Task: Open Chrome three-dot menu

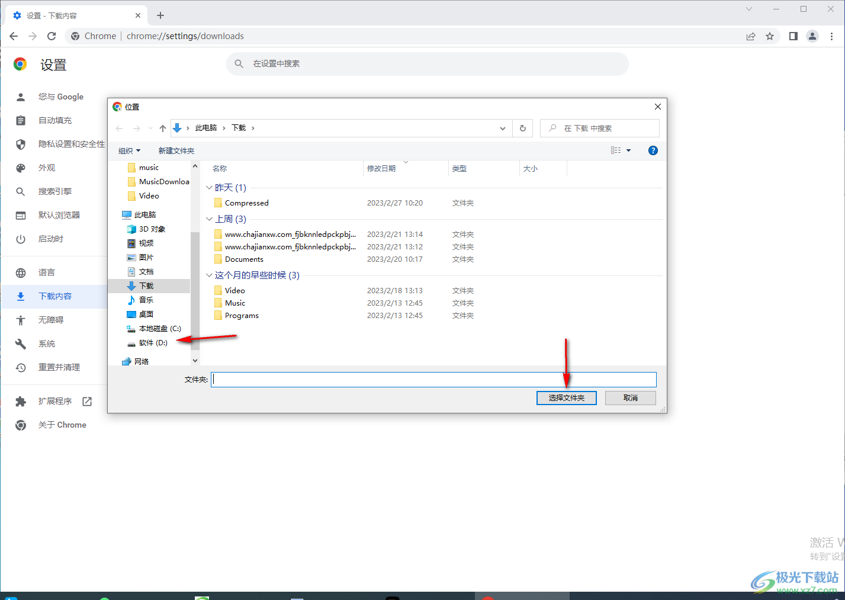Action: [x=831, y=36]
